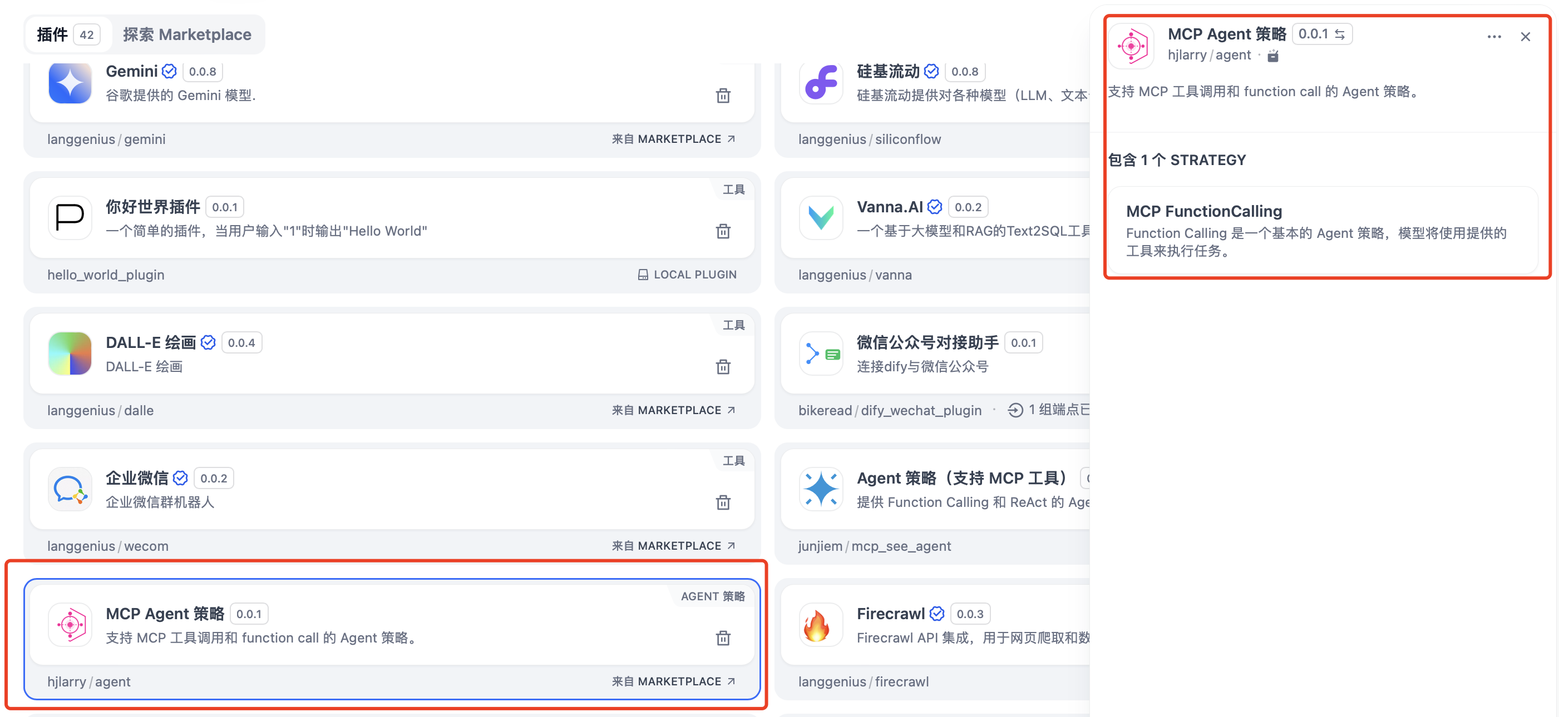Click the marketplace source icon beside hjlarry/agent
1559x717 pixels.
click(x=1274, y=56)
